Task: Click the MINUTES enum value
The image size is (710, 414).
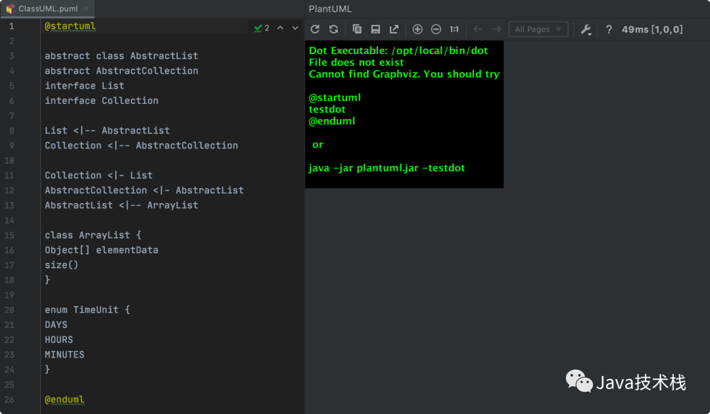Action: tap(64, 354)
